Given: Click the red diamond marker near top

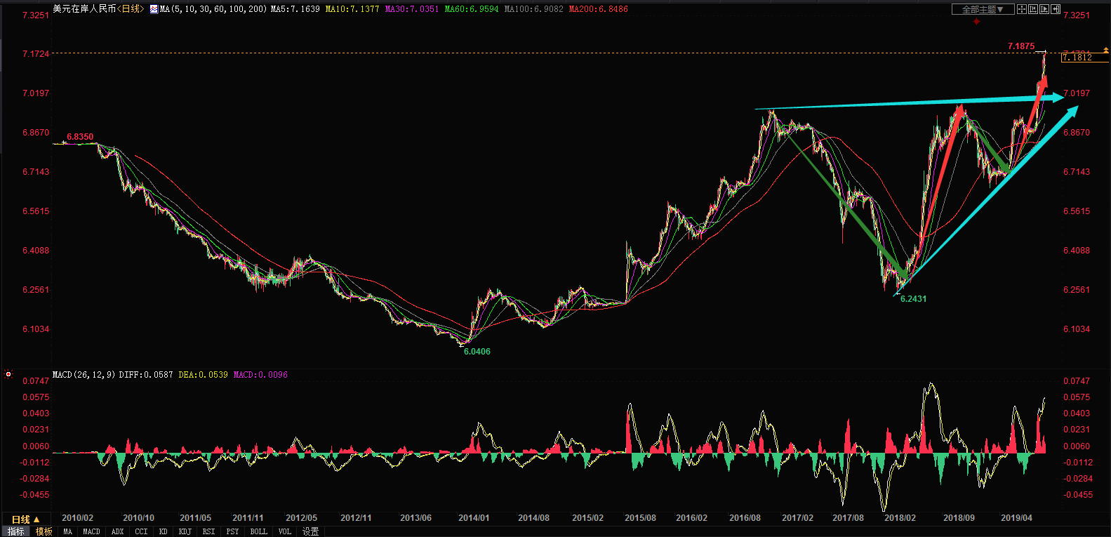Looking at the screenshot, I should coord(976,22).
